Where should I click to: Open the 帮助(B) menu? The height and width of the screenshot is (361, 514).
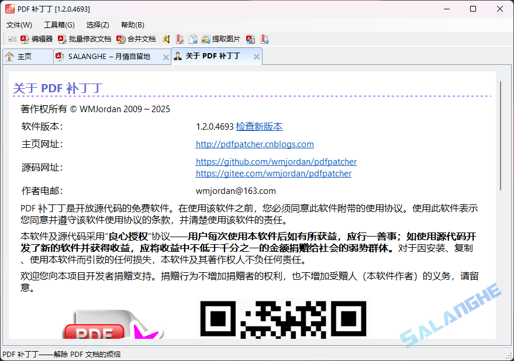point(132,25)
